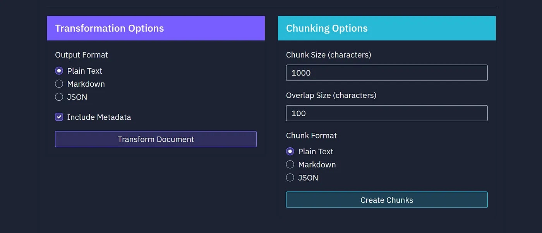Set Chunk Format to Markdown
Image resolution: width=542 pixels, height=233 pixels.
pyautogui.click(x=290, y=165)
